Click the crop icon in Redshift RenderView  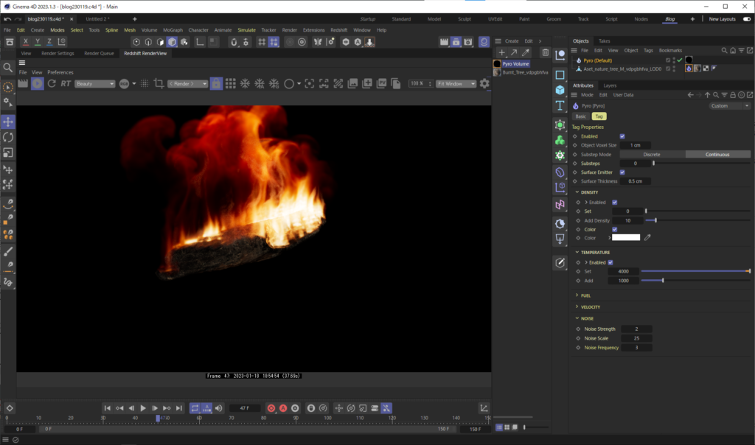coord(160,84)
